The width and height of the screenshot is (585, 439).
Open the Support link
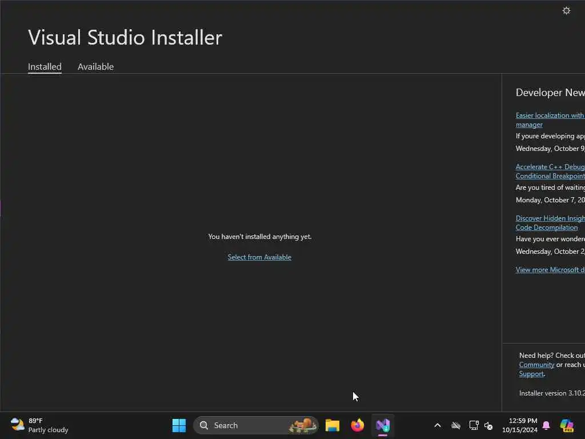coord(531,374)
